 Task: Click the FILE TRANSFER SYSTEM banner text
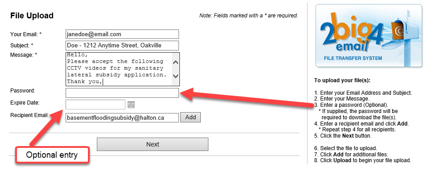[x=353, y=58]
